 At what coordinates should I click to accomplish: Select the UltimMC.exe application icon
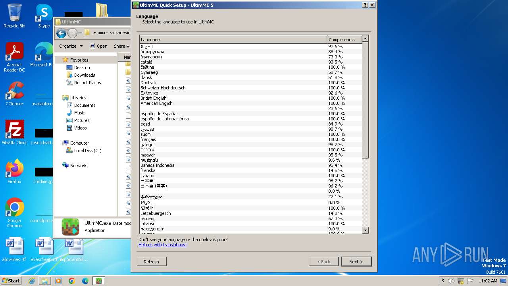[x=70, y=227]
